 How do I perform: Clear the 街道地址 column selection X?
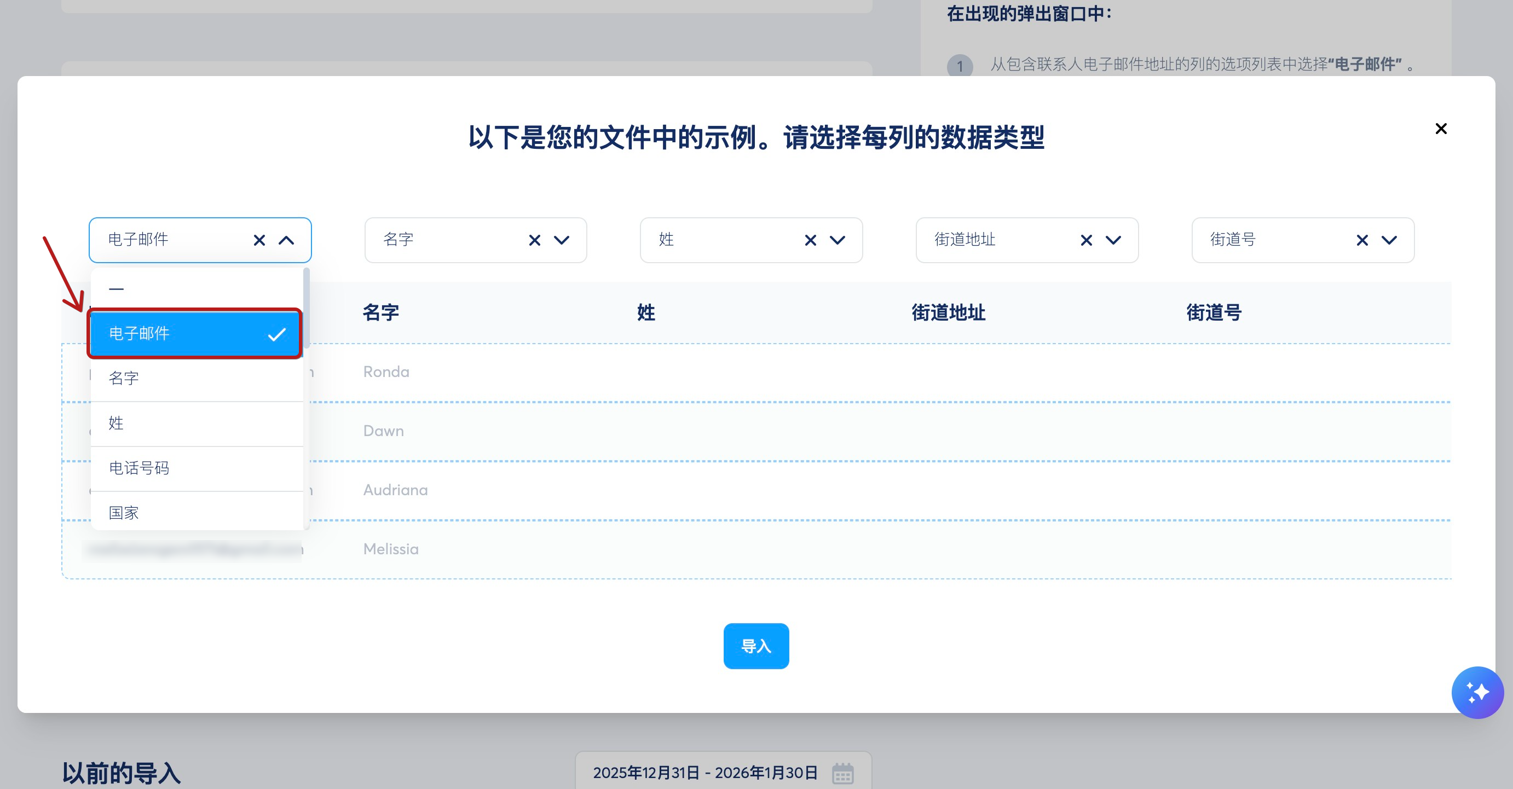[1087, 240]
